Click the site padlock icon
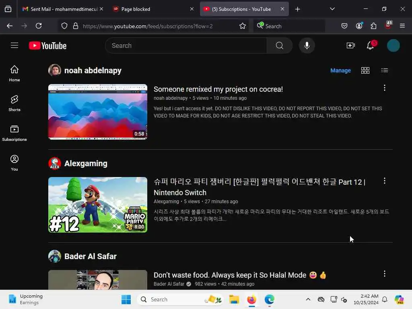 (x=76, y=26)
